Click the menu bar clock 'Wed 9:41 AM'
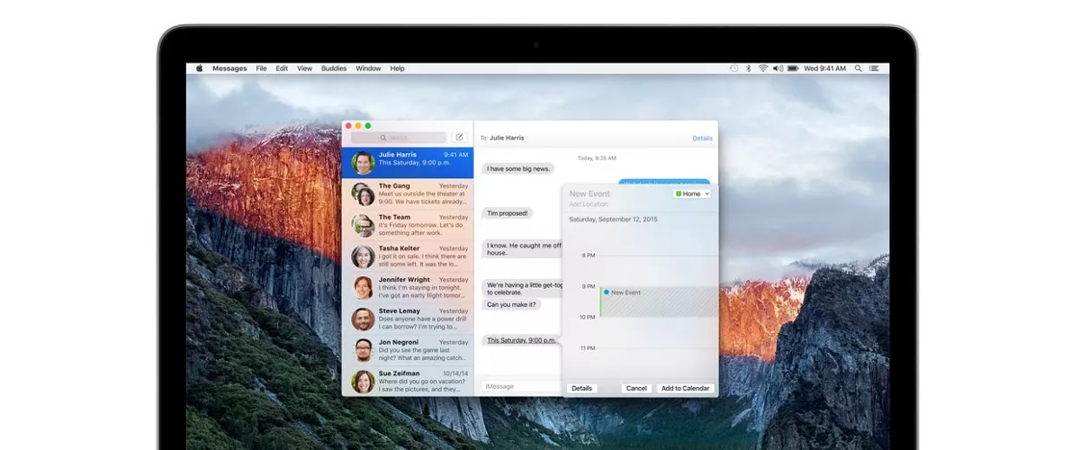This screenshot has width=1080, height=450. click(825, 68)
